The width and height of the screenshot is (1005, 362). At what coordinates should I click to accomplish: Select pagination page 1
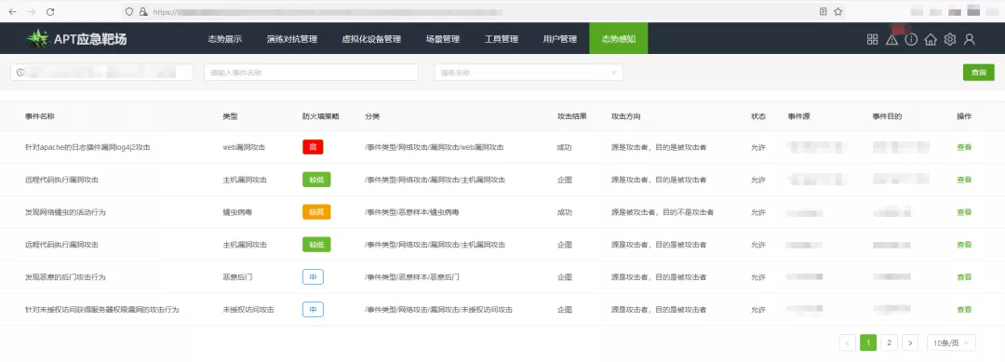(868, 342)
